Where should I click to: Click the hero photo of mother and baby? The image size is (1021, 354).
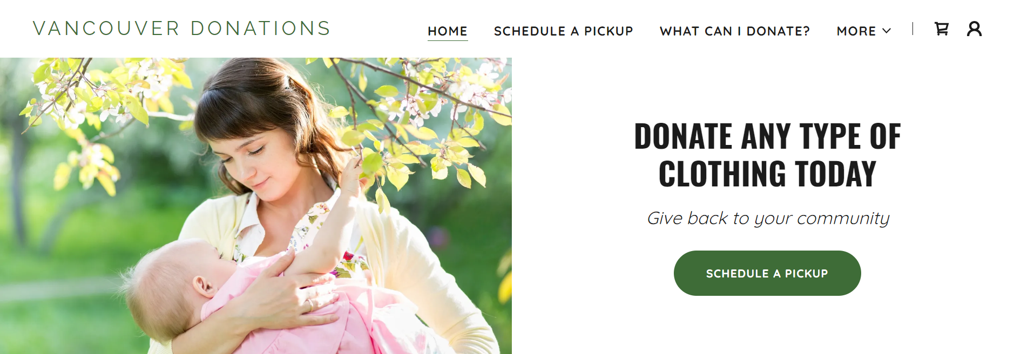tap(256, 206)
